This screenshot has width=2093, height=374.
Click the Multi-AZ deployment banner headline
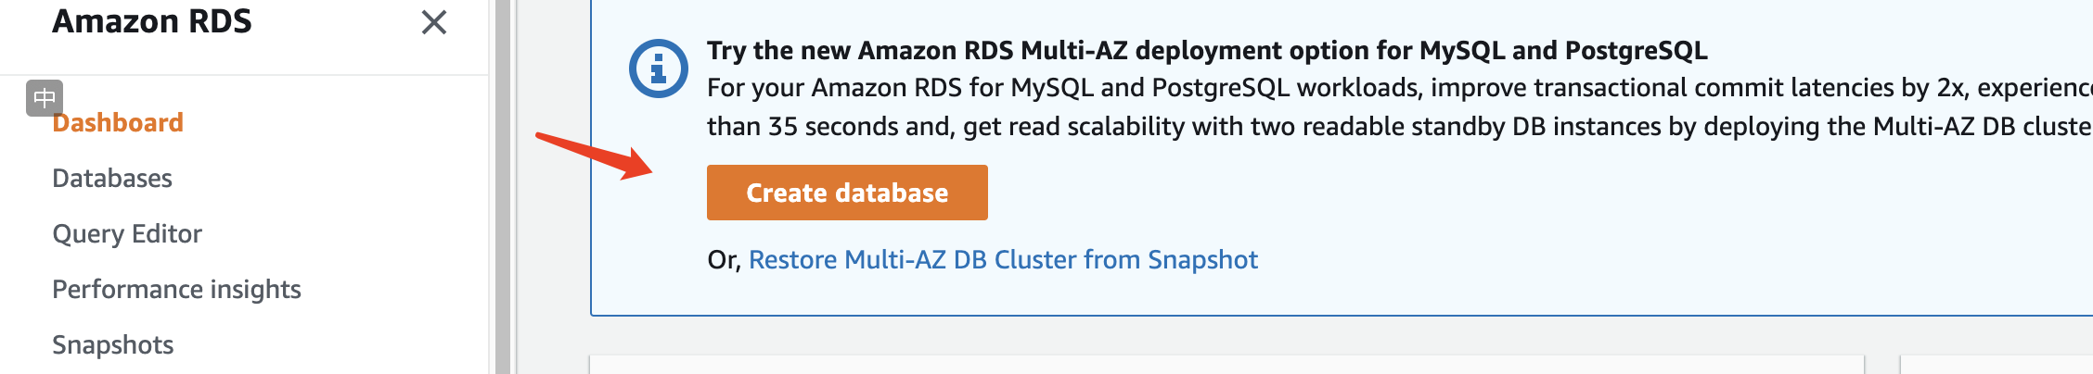(1206, 51)
